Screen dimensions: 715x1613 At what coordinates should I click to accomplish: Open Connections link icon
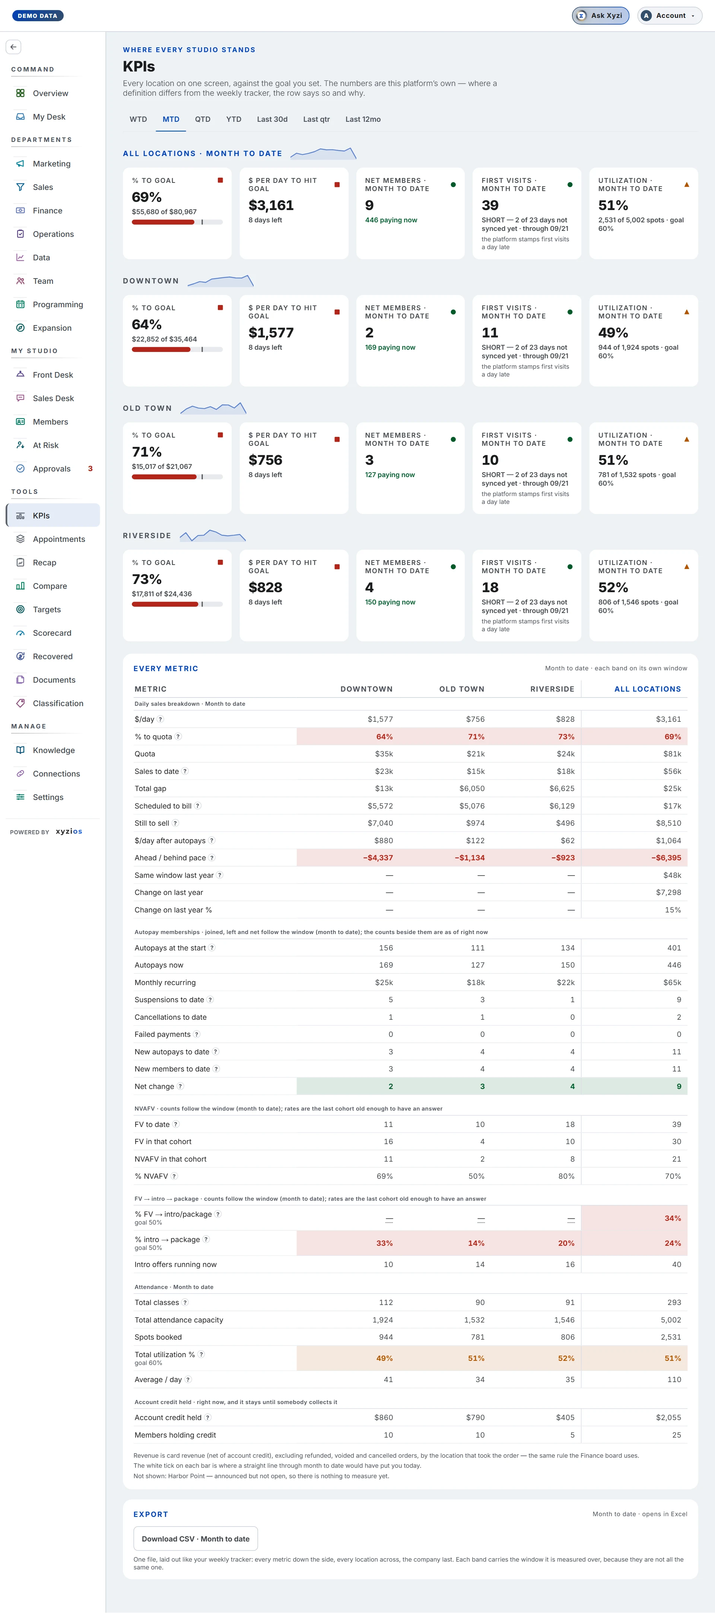coord(20,774)
